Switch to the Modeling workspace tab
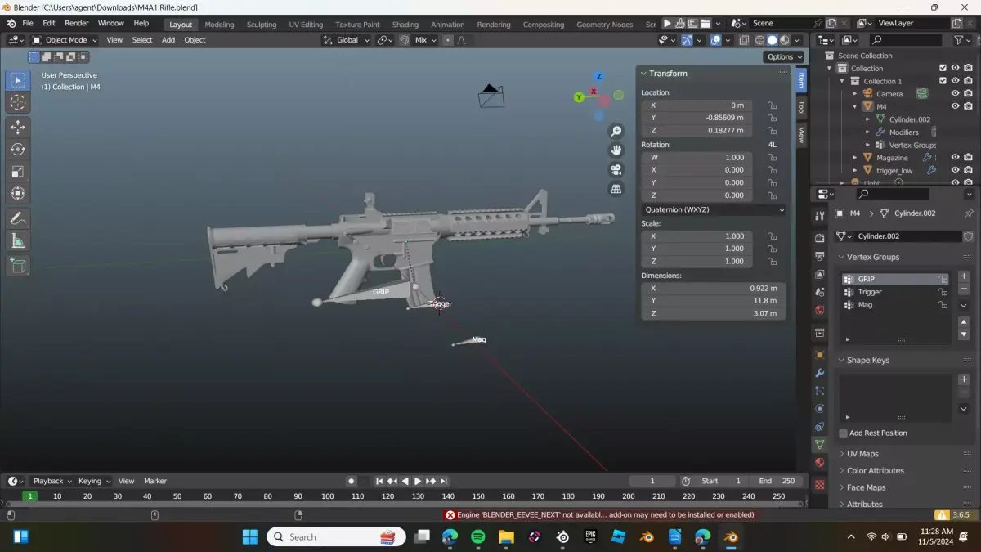Screen dimensions: 981x552 click(x=219, y=24)
